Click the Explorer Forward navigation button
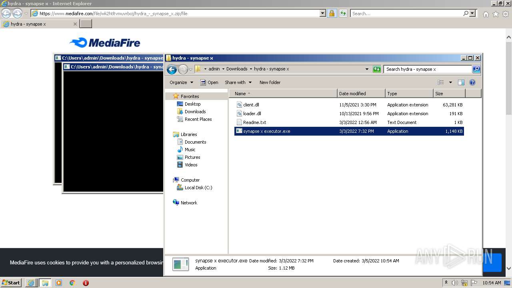The image size is (512, 288). pyautogui.click(x=183, y=69)
